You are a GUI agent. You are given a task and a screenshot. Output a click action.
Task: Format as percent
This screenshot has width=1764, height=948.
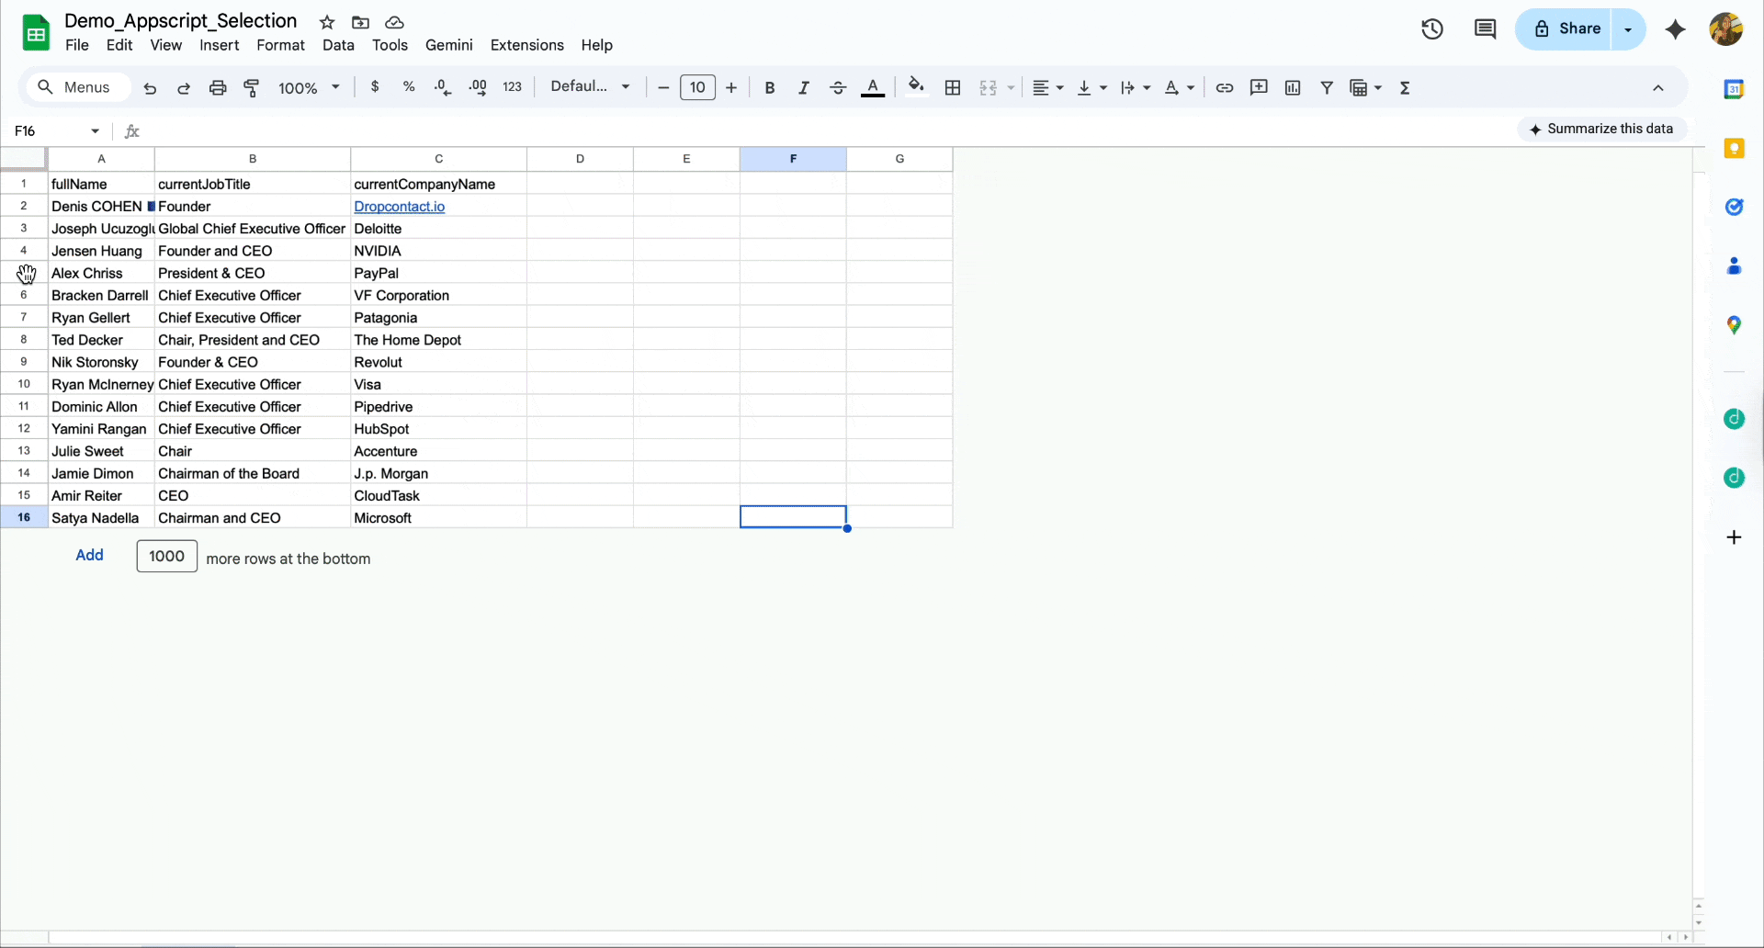[409, 87]
